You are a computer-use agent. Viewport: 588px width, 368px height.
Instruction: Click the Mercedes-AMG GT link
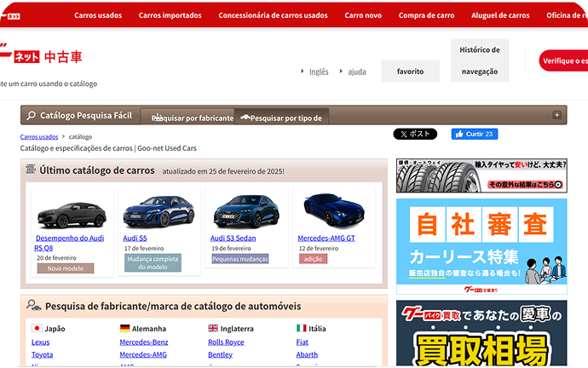(x=326, y=238)
